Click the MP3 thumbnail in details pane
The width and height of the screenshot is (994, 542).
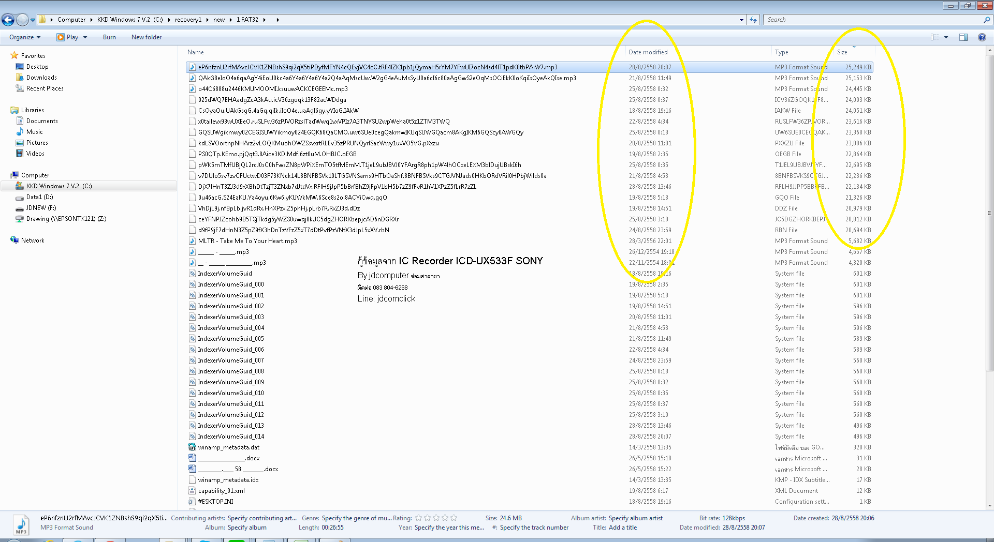click(21, 525)
